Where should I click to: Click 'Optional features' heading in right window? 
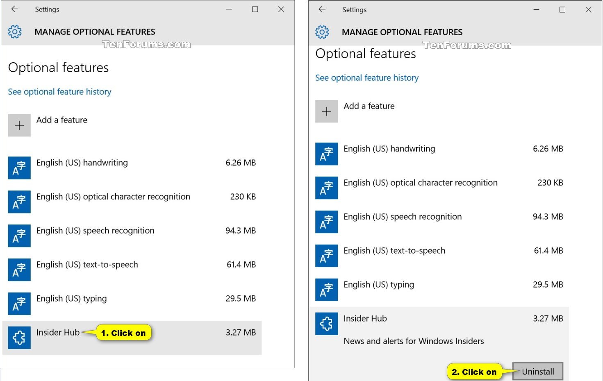click(x=366, y=54)
